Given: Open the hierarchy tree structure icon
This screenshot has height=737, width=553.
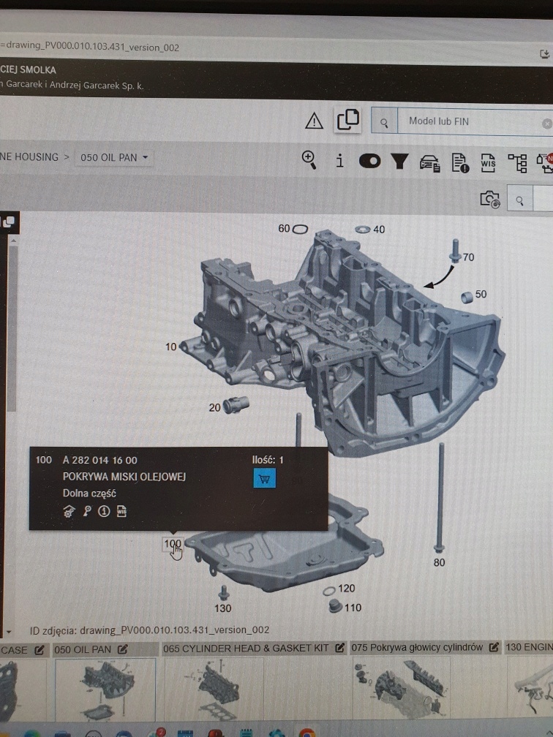Looking at the screenshot, I should [518, 162].
